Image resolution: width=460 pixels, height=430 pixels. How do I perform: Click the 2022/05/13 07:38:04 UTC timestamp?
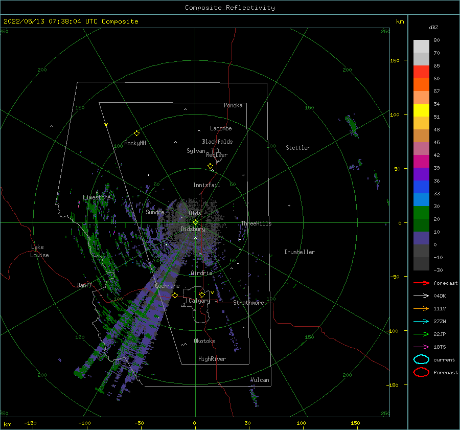pyautogui.click(x=51, y=21)
